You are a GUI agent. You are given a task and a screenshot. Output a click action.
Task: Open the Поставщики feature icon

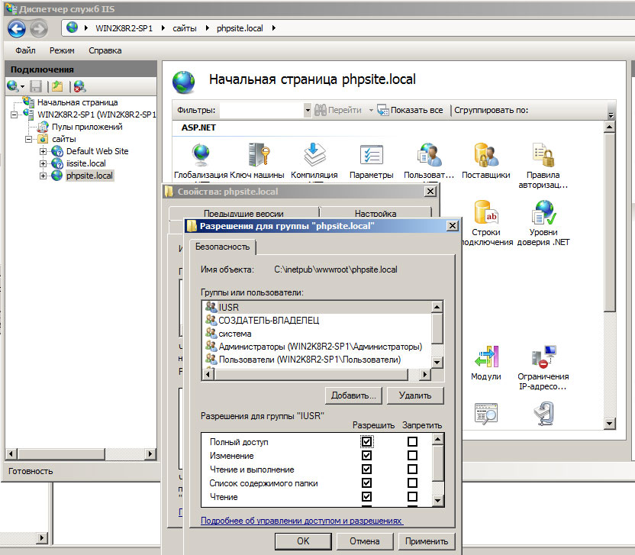pyautogui.click(x=485, y=156)
